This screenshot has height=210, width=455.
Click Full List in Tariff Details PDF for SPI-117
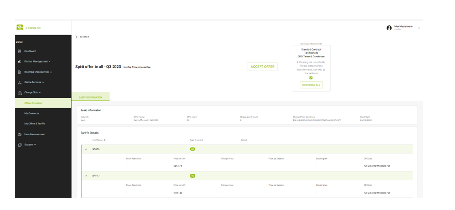point(377,193)
